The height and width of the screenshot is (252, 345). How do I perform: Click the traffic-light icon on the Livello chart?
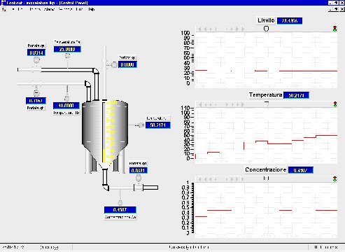pos(335,29)
